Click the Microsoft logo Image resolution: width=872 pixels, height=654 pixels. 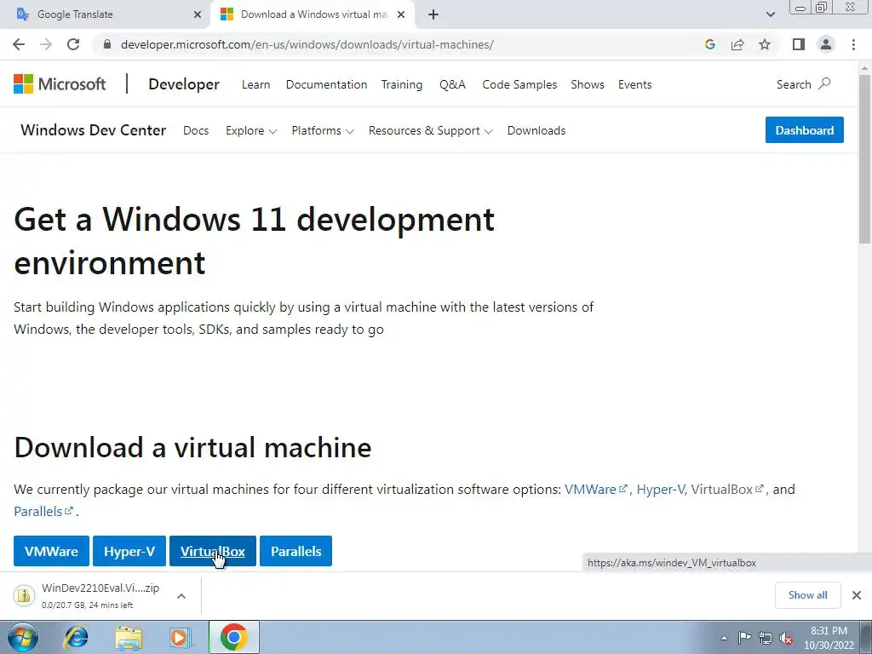(60, 84)
